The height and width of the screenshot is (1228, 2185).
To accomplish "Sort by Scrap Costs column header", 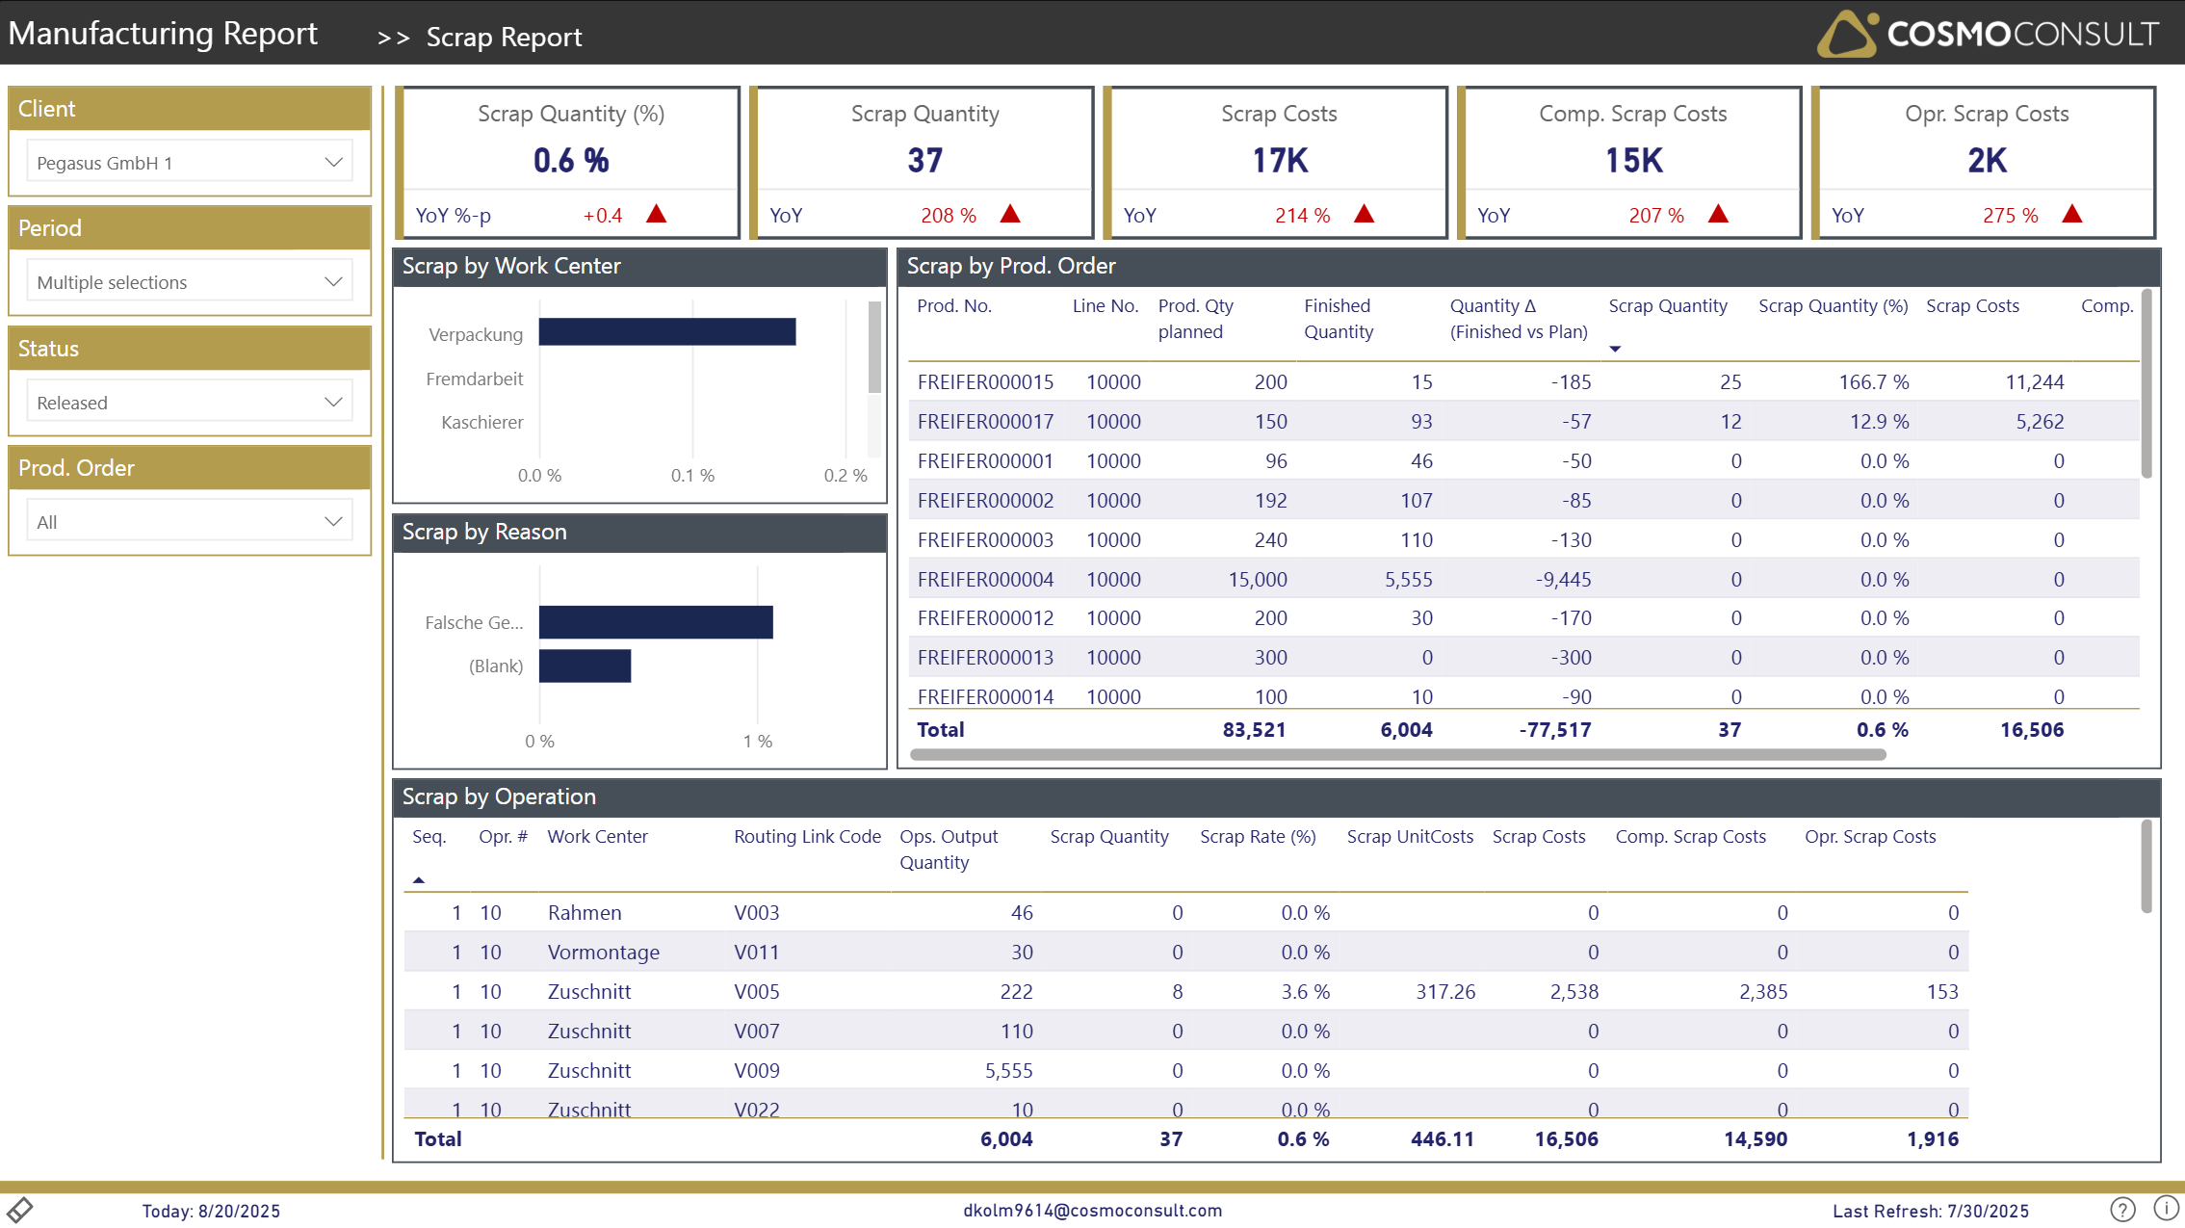I will pos(1971,306).
